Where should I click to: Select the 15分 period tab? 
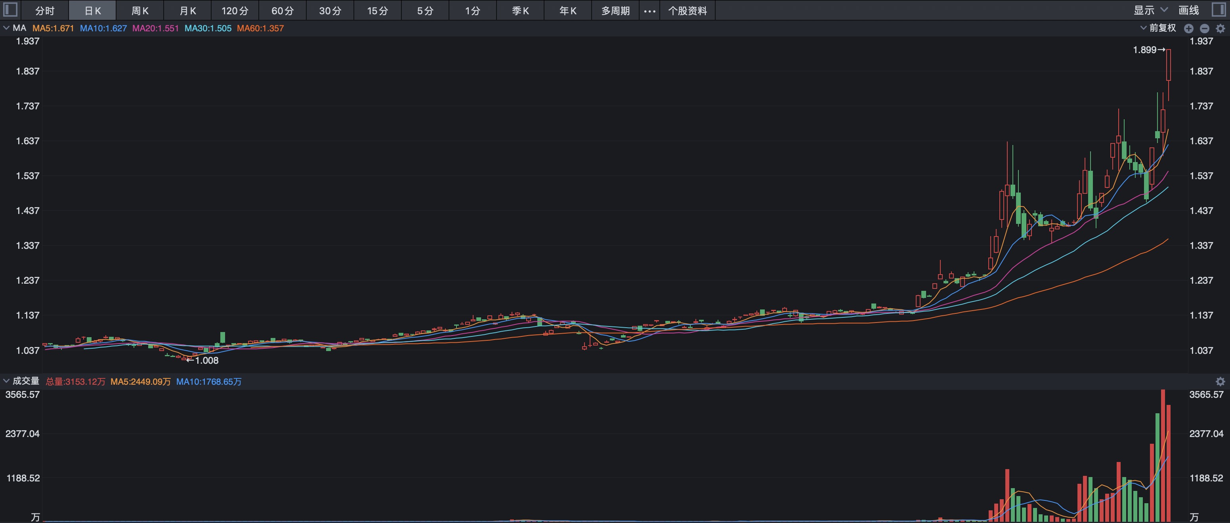378,11
